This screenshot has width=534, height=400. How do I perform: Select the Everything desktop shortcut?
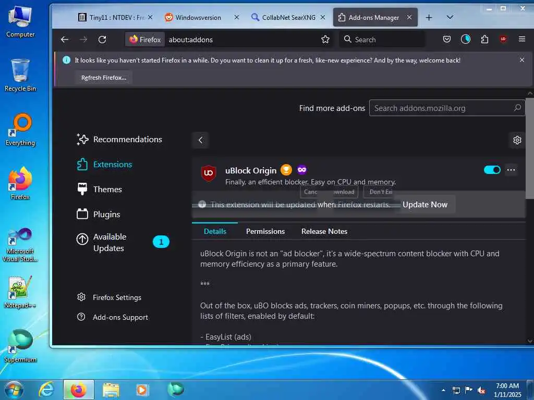tap(20, 130)
